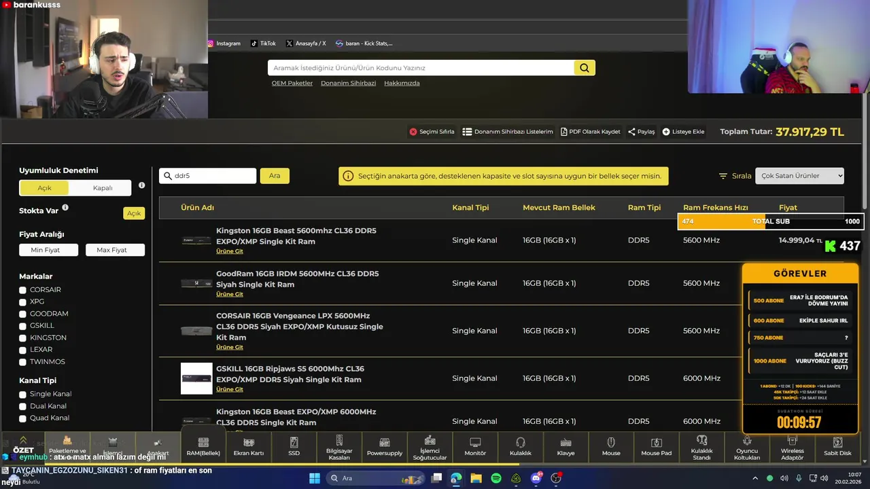870x489 pixels.
Task: Check the TWINMOS brand checkbox
Action: click(x=23, y=362)
